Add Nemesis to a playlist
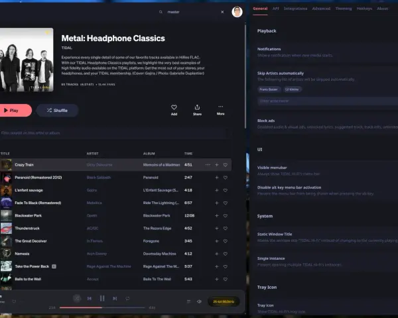 pos(217,254)
